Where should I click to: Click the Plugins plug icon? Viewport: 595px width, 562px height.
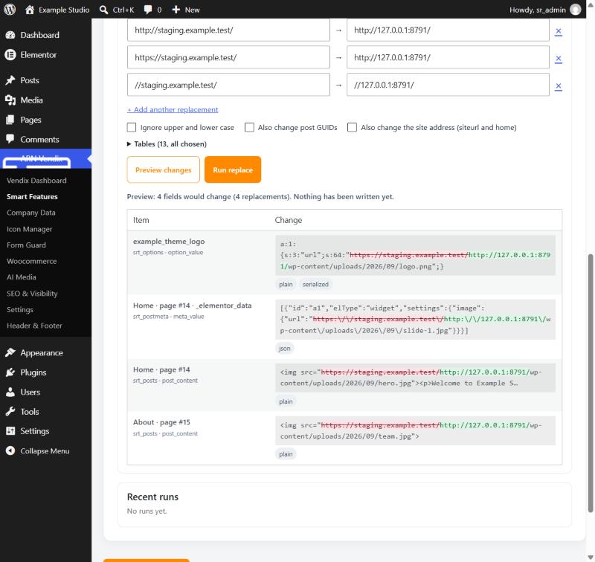(10, 372)
